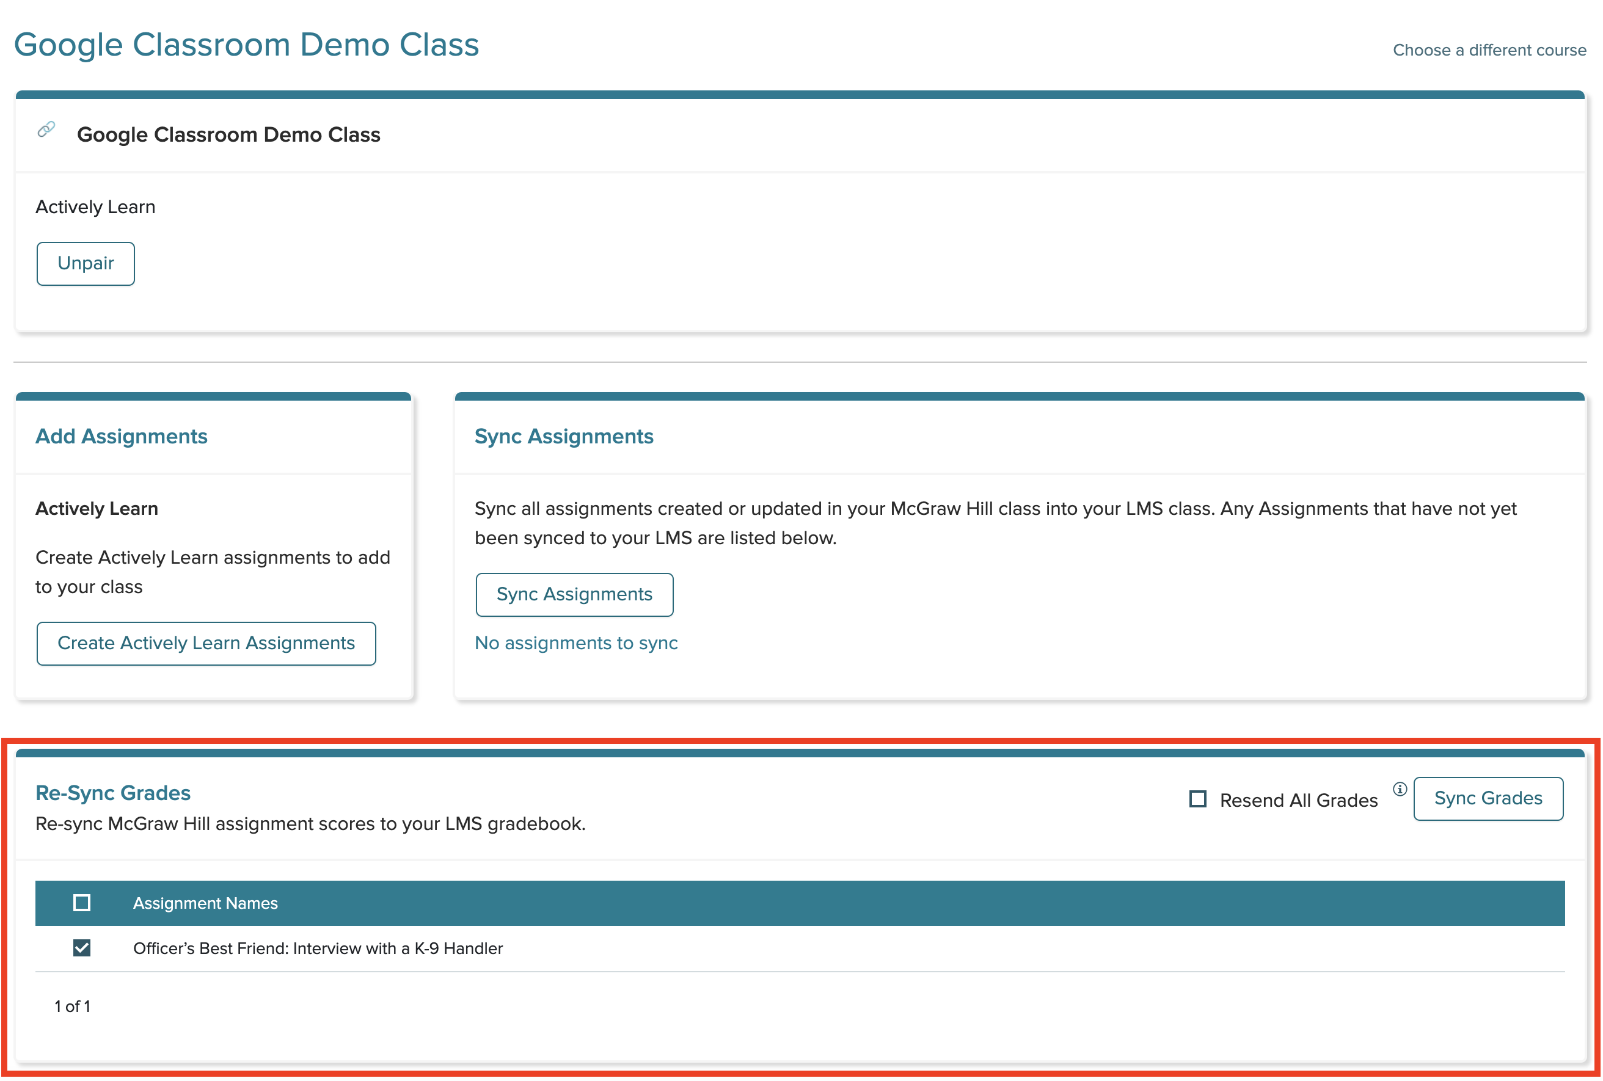Tick the select-all checkbox in Assignment Names header
Screen dimensions: 1603x1081
(82, 903)
